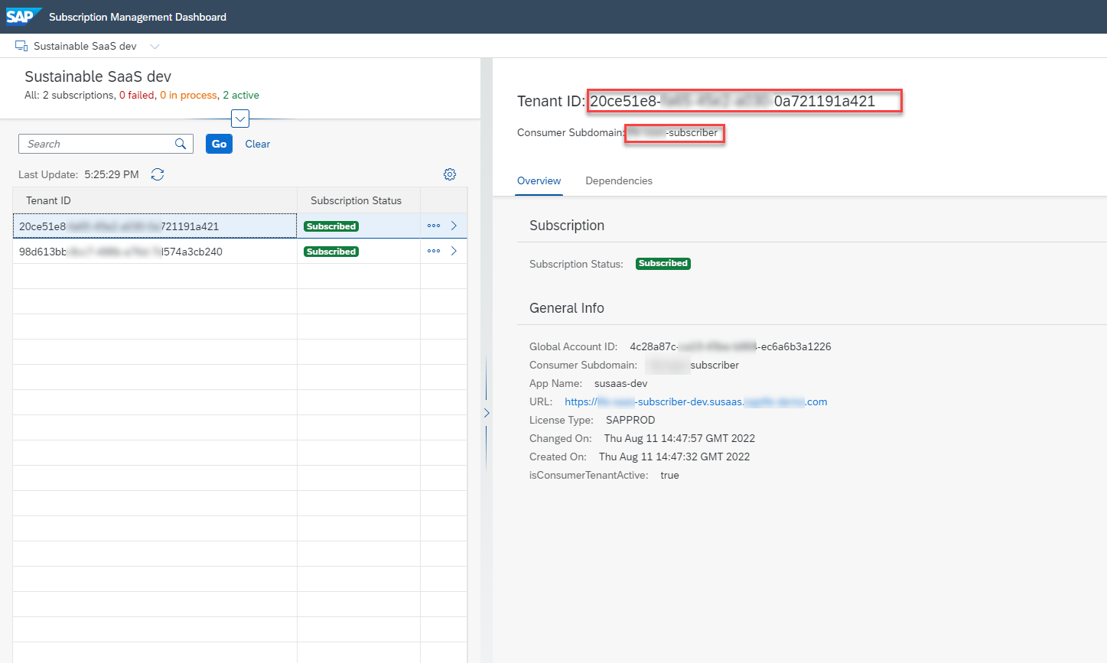Open table settings gear icon
The image size is (1107, 663).
click(450, 174)
